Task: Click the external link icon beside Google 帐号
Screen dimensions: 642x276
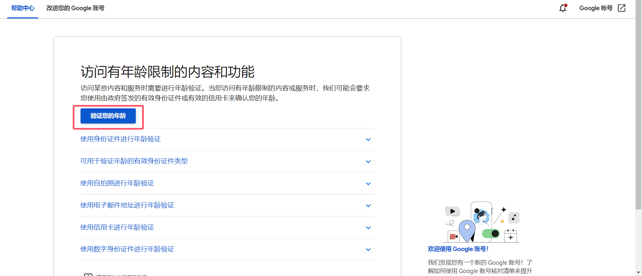Action: [622, 8]
